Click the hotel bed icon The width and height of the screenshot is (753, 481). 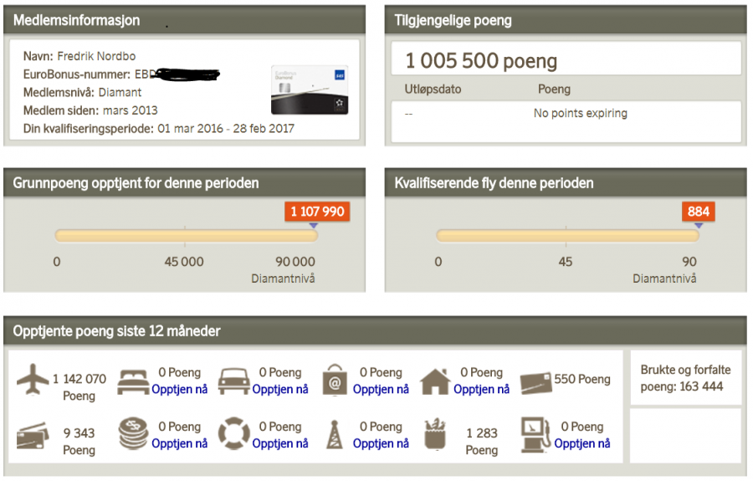coord(134,381)
